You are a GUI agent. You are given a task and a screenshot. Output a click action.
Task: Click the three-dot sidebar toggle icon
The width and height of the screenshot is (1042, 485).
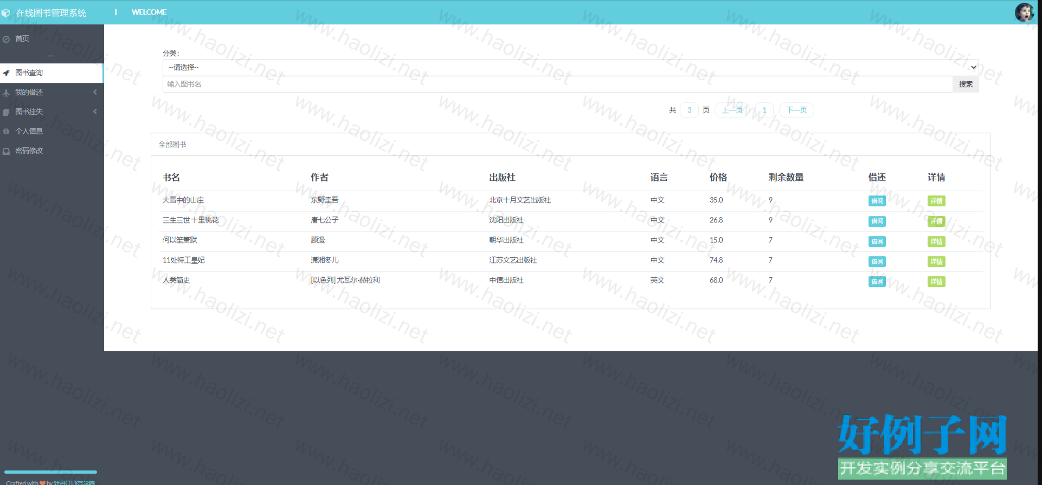(x=115, y=12)
